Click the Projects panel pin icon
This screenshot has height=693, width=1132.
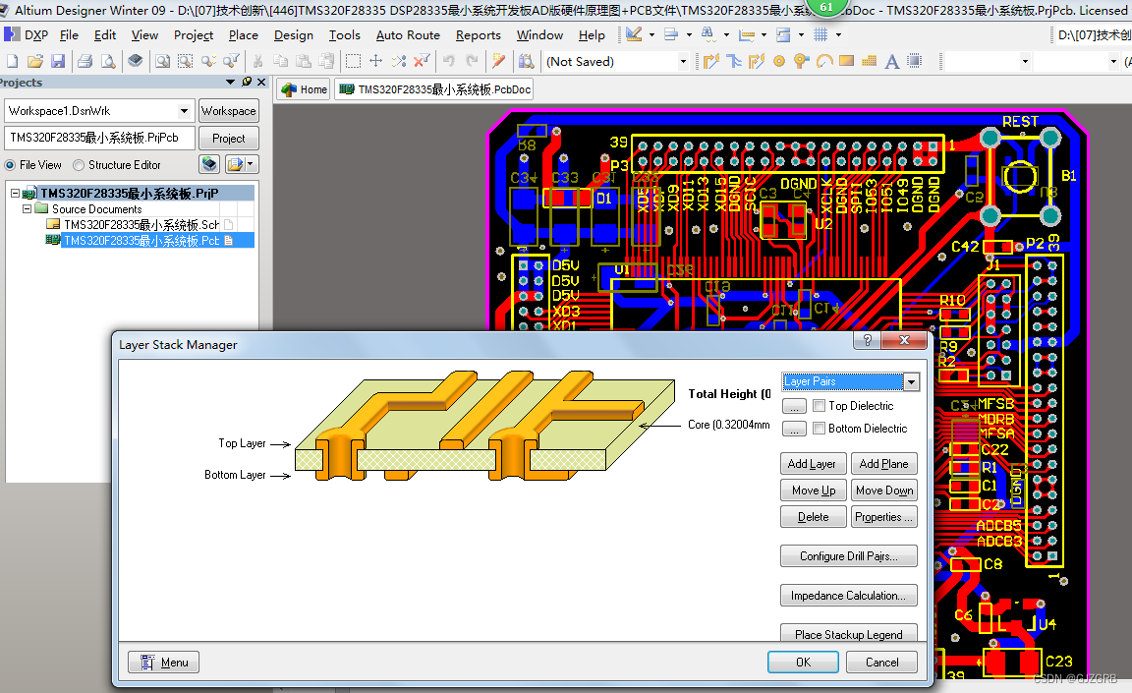point(247,82)
